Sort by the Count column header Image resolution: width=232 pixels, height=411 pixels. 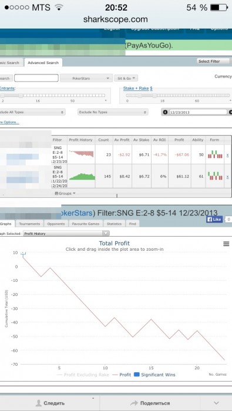(x=103, y=140)
